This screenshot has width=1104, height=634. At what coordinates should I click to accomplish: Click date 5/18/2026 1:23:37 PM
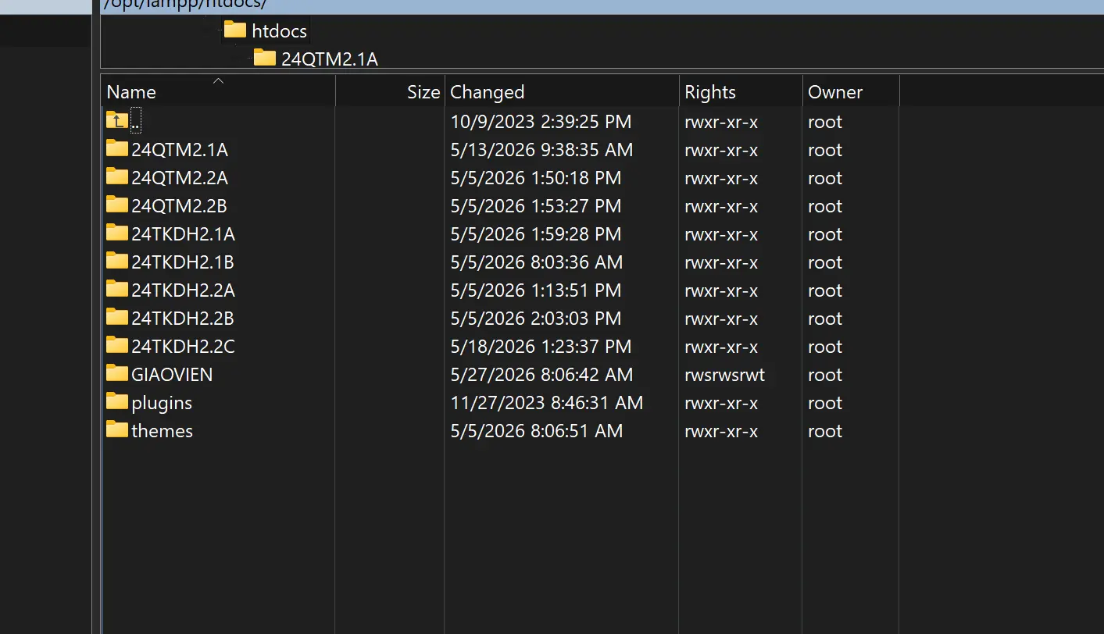[541, 347]
